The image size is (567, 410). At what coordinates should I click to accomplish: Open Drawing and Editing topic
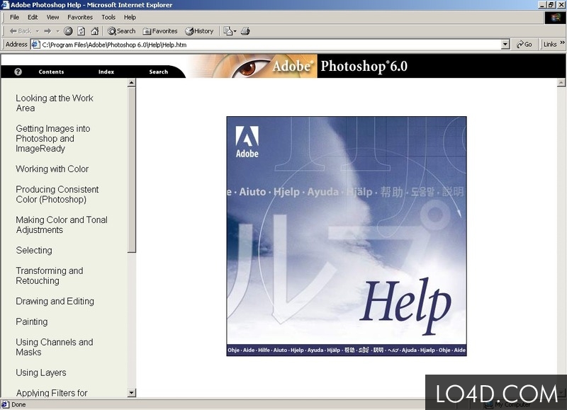click(x=55, y=301)
